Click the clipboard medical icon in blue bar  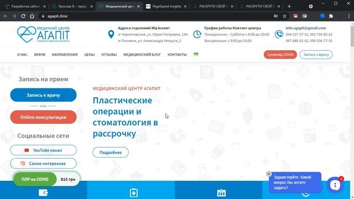134,193
